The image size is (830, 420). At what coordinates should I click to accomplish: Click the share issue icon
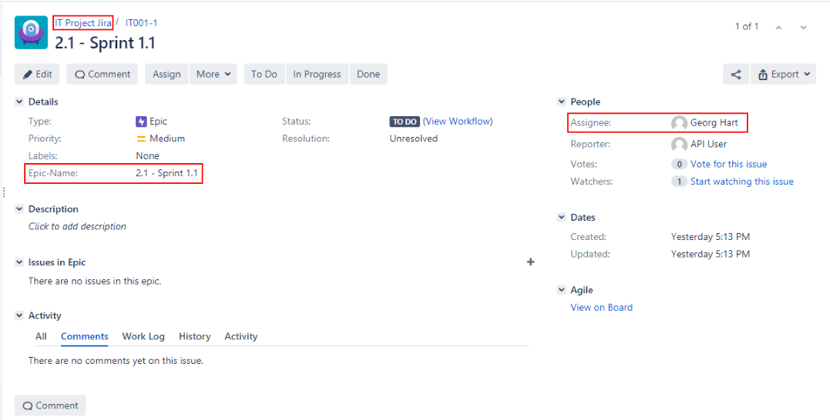click(735, 75)
